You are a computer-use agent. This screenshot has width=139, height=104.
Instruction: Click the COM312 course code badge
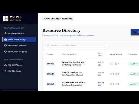[50, 64]
